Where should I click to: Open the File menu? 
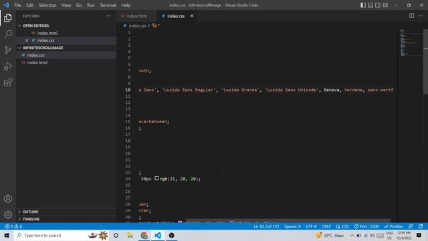point(17,5)
